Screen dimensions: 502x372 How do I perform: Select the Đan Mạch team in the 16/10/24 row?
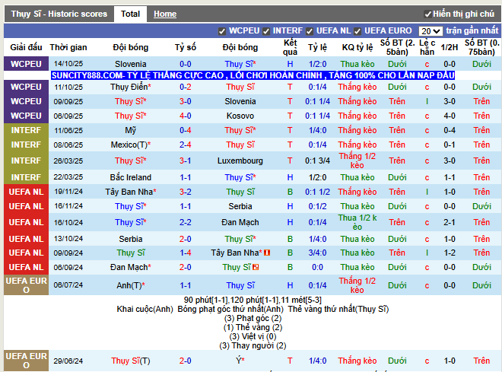click(x=240, y=222)
